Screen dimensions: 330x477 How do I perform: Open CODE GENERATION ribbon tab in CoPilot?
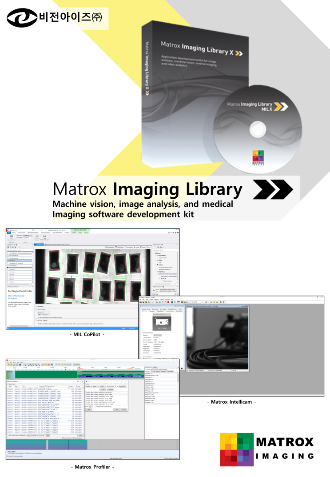pos(57,232)
